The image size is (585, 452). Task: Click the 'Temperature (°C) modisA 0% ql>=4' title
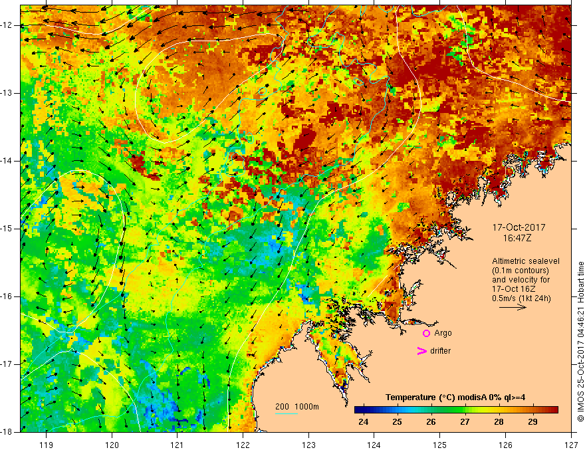point(455,397)
